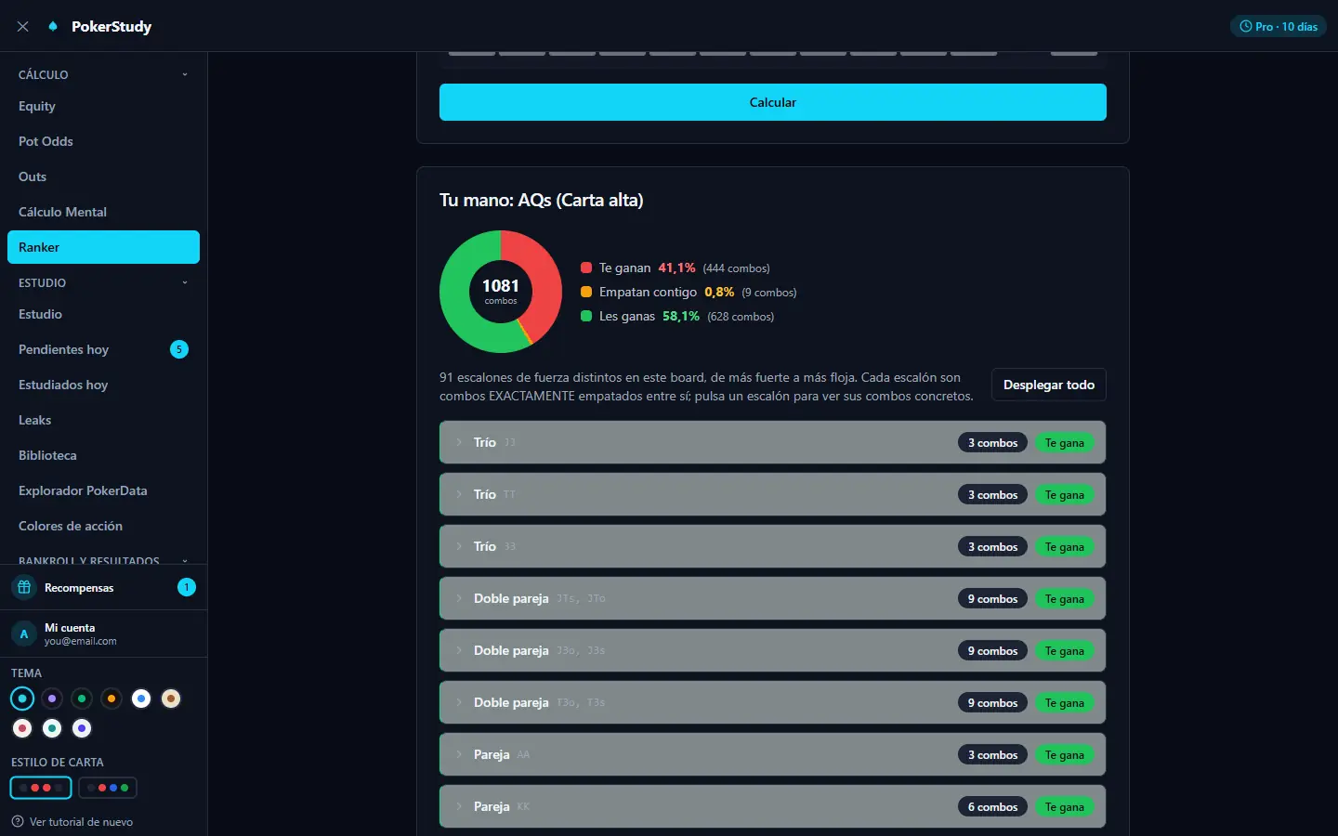Viewport: 1338px width, 836px height.
Task: Open Colores de acción in the sidebar
Action: pos(103,526)
